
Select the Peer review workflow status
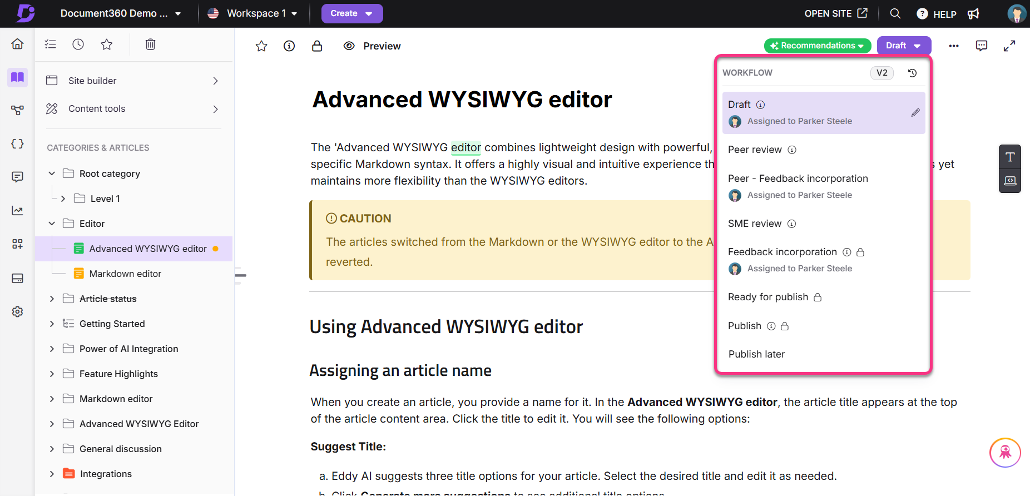click(x=755, y=150)
